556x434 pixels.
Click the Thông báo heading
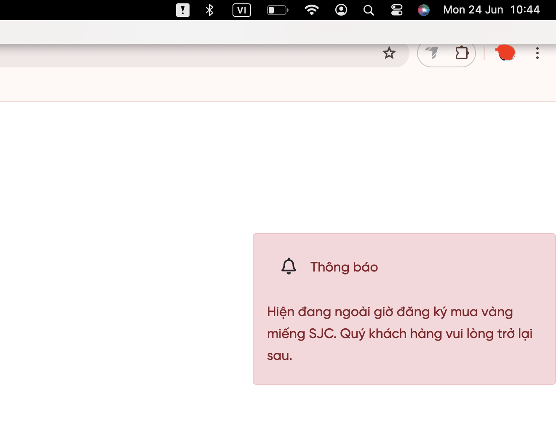[x=344, y=267]
